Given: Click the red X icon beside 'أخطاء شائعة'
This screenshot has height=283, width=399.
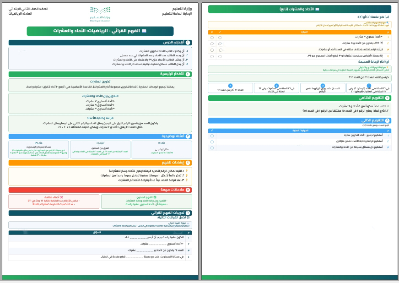Looking at the screenshot, I should tap(61, 197).
